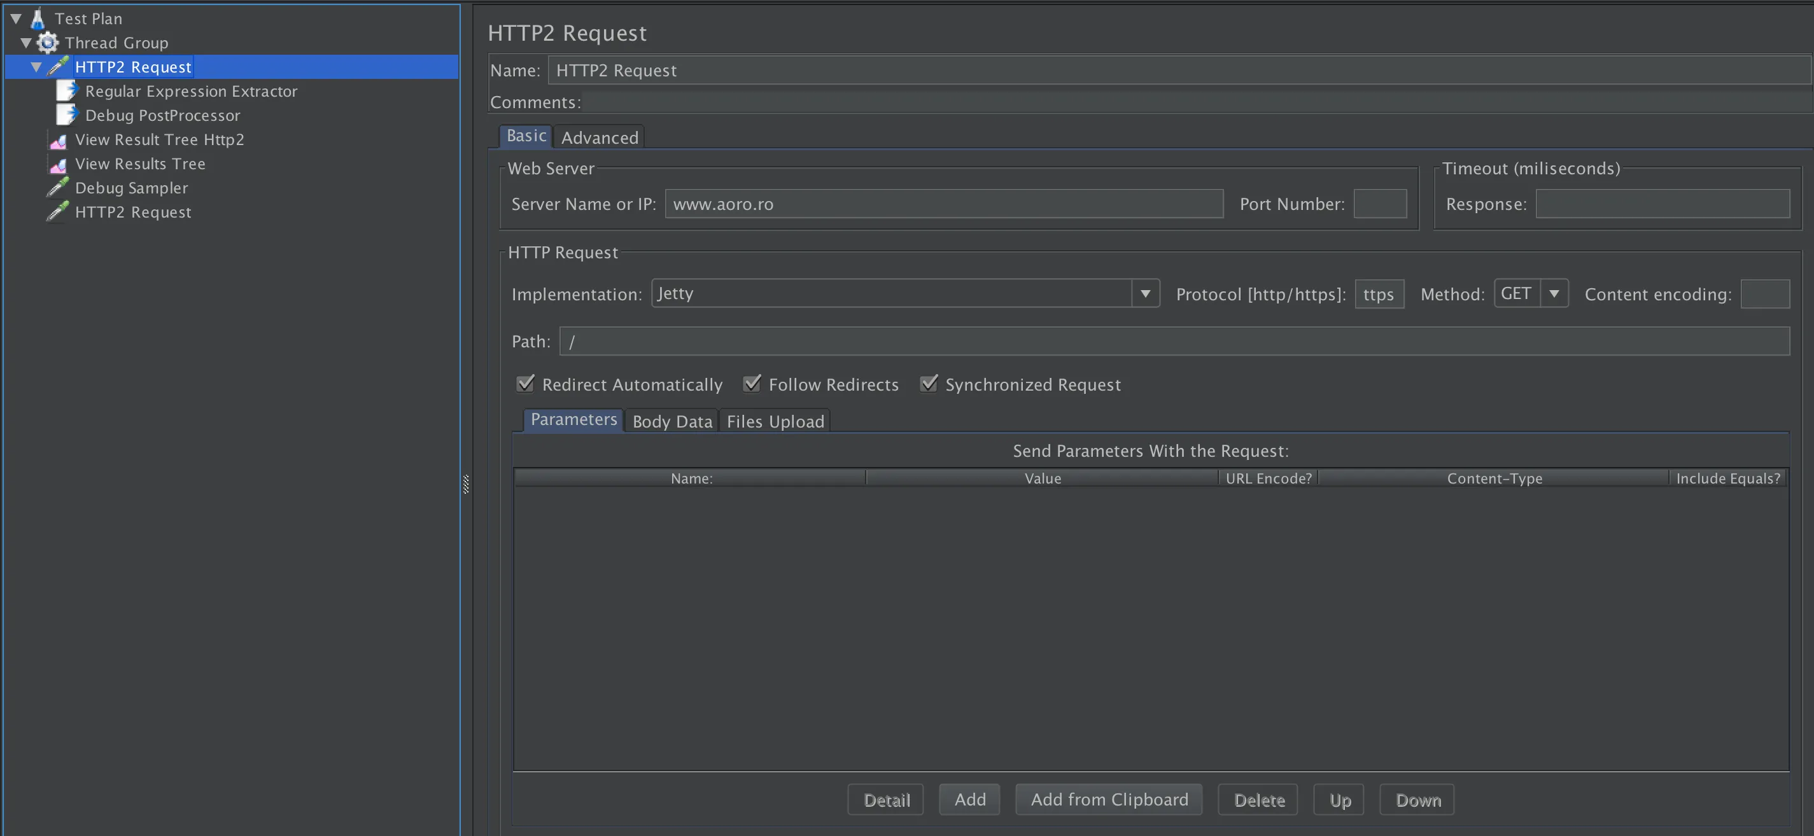This screenshot has width=1814, height=836.
Task: Toggle Synchronized Request checkbox
Action: (929, 384)
